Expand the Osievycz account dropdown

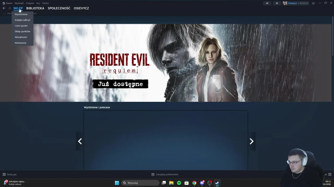tap(293, 3)
